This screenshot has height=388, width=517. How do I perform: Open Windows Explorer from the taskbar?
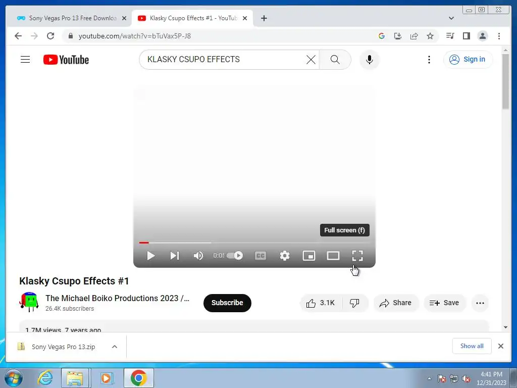tap(75, 378)
